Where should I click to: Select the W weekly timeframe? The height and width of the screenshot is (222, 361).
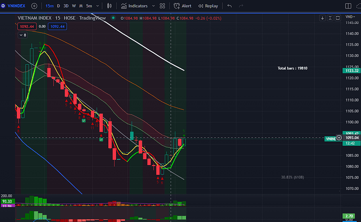tap(74, 6)
